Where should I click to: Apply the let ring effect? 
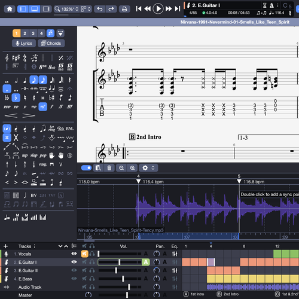point(51,129)
